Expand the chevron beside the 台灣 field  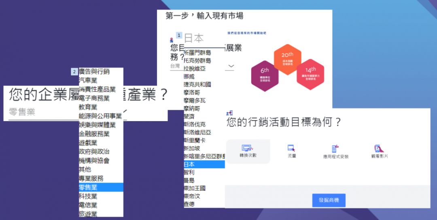pyautogui.click(x=231, y=66)
